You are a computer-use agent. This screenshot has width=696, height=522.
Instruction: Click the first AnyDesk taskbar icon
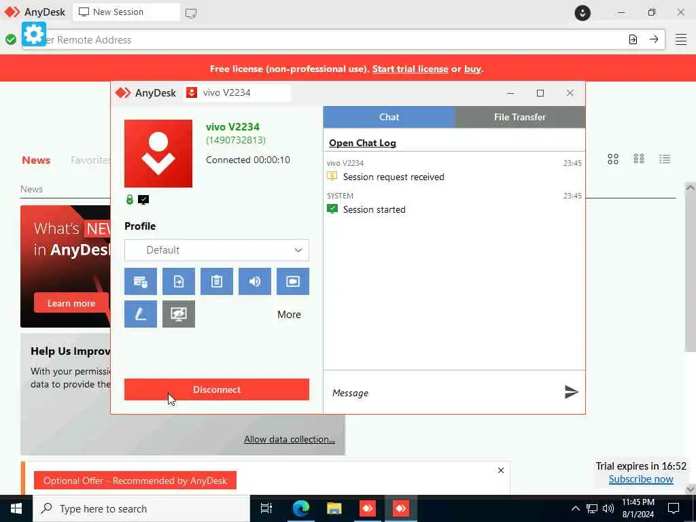[367, 508]
